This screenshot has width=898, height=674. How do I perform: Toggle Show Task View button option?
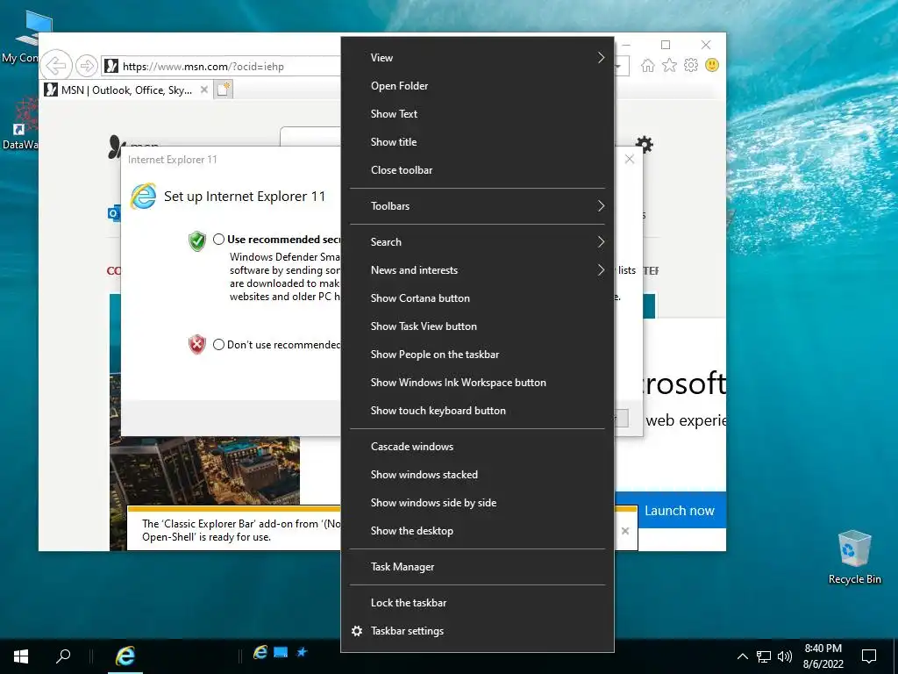(x=477, y=326)
